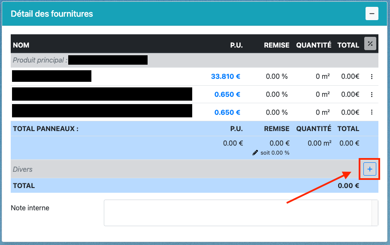This screenshot has width=390, height=245.
Task: Click the 0.00 % discount in the first product row
Action: pos(276,77)
